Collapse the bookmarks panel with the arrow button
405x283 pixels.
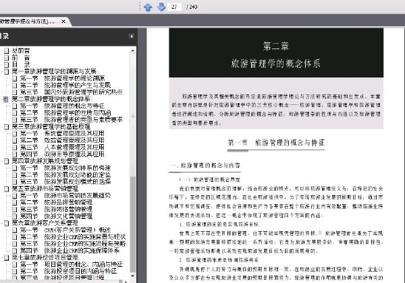tap(131, 36)
